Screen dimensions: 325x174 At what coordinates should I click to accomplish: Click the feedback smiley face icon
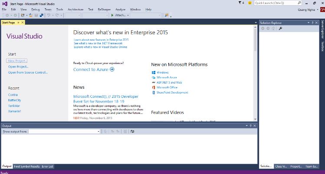(250, 3)
